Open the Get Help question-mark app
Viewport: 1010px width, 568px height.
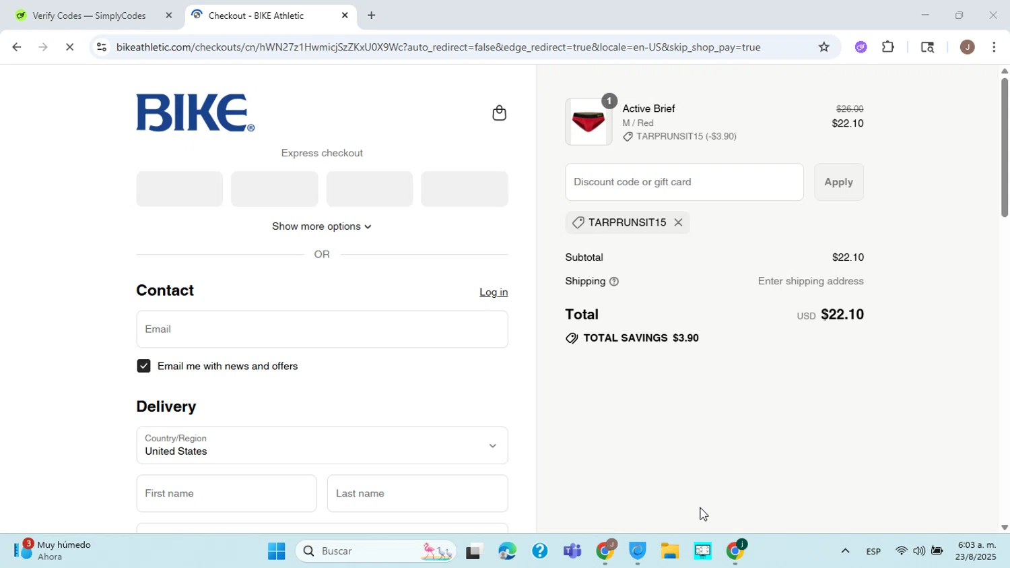pyautogui.click(x=539, y=551)
